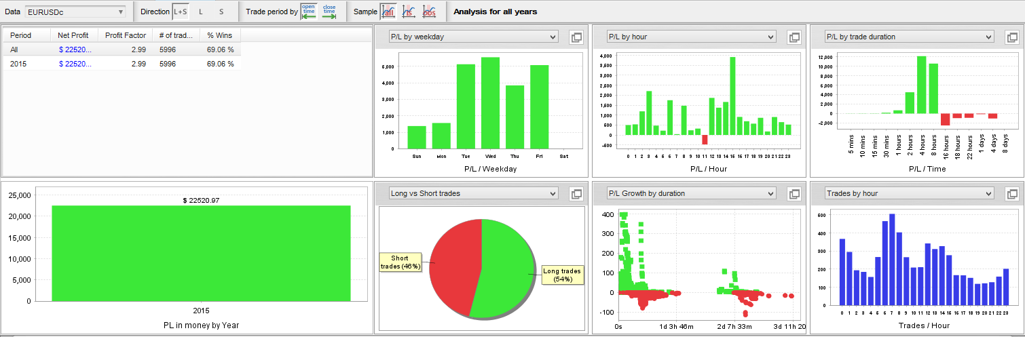Sort table by Net Profit column header

click(74, 35)
